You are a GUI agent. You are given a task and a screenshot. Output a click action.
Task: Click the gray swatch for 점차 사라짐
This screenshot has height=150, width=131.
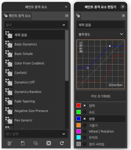tap(79, 144)
